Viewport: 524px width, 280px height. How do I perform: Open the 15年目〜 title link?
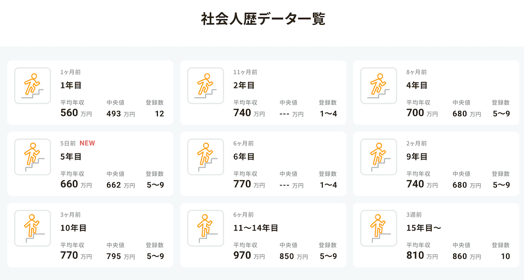pyautogui.click(x=424, y=228)
